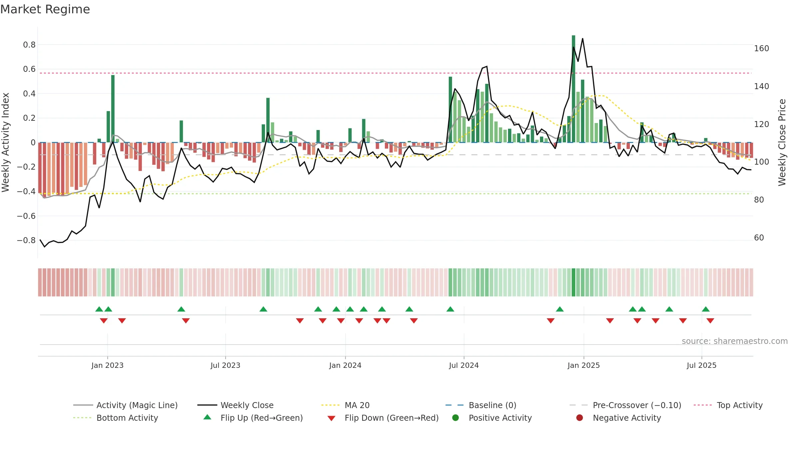799x449 pixels.
Task: Click the green triangle icon in the Flip Up legend
Action: click(x=207, y=417)
